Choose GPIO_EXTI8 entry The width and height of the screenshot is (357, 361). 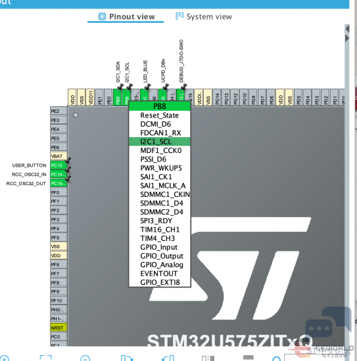pyautogui.click(x=160, y=282)
